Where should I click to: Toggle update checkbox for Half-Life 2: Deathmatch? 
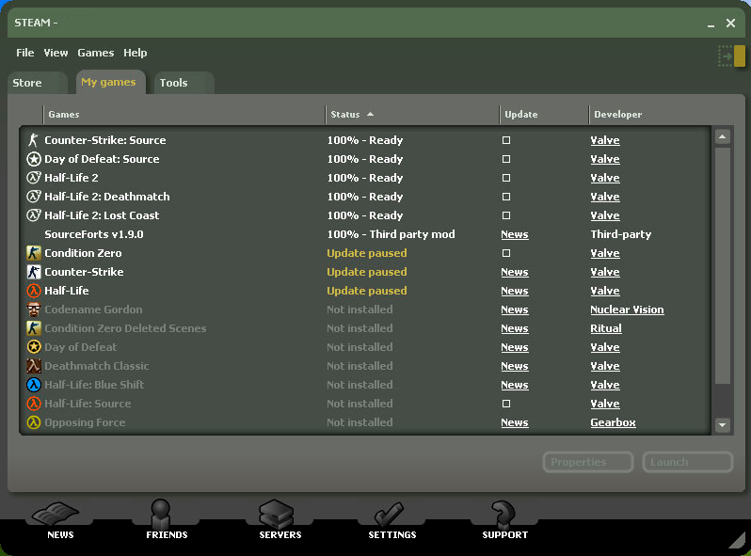[x=506, y=197]
